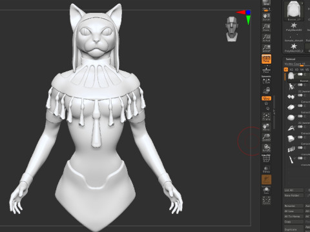This screenshot has width=310, height=232.
Task: Click the Copy button
Action: pyautogui.click(x=294, y=222)
